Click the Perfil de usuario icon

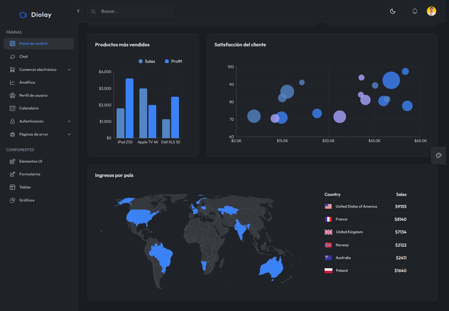(12, 95)
